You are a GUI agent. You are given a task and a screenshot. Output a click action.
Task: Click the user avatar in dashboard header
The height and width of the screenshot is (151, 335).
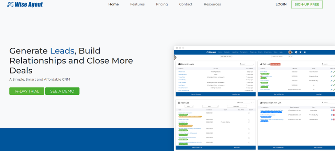click(290, 52)
